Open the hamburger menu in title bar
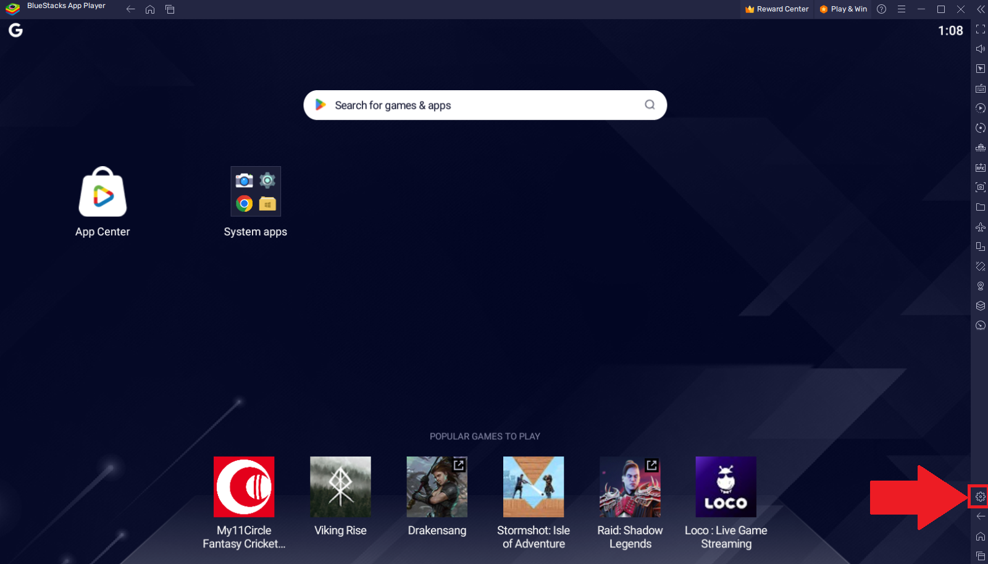The image size is (988, 564). click(x=901, y=9)
